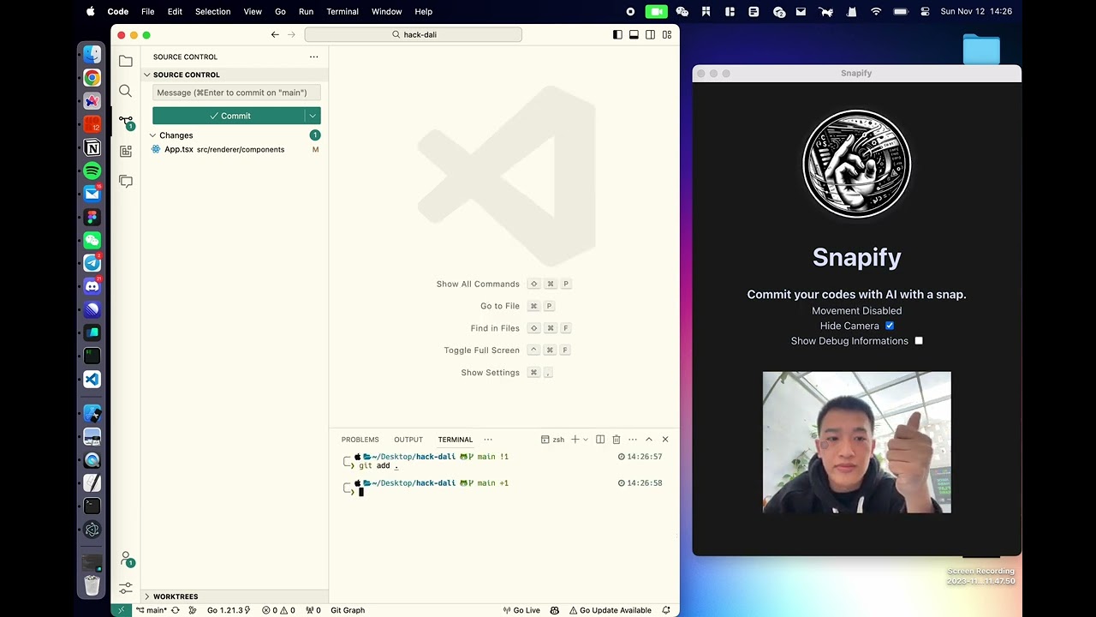Open the Extensions view in activity bar
Screen dimensions: 1096x617
[126, 151]
